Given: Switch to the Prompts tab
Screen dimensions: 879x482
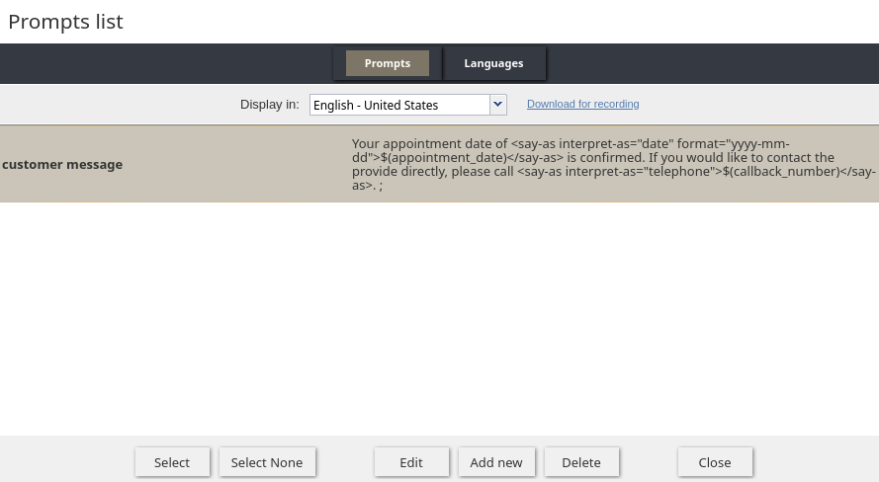Looking at the screenshot, I should click(x=387, y=63).
